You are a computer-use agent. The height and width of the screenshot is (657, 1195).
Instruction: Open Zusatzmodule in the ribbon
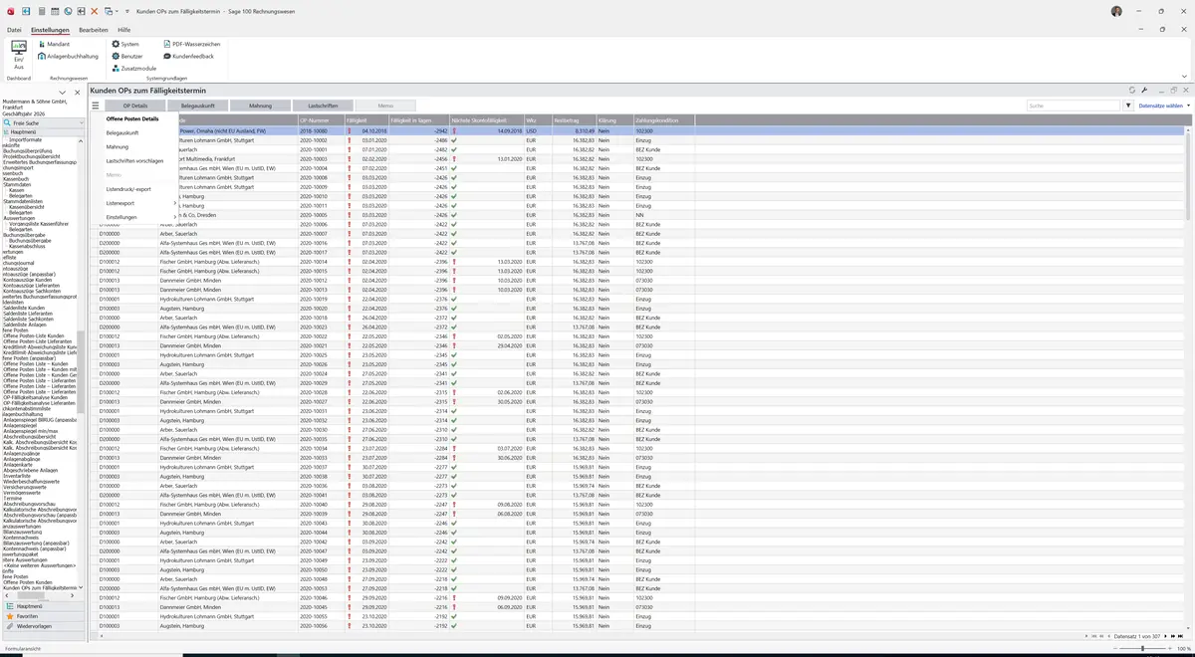(133, 68)
